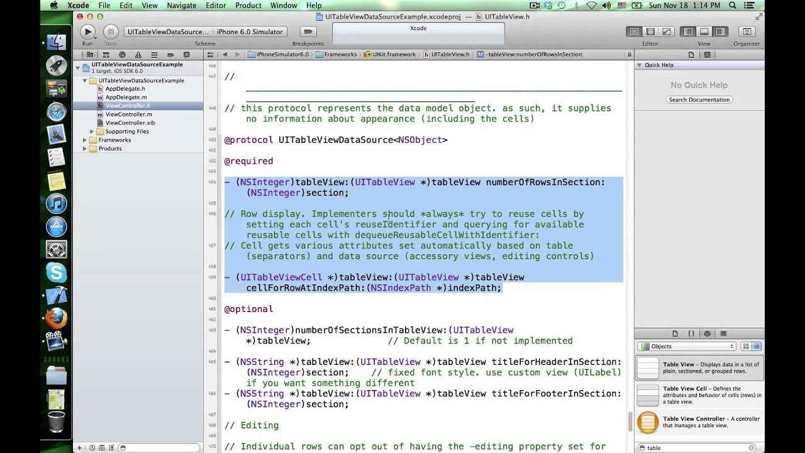This screenshot has height=453, width=805.
Task: Switch library to list view
Action: (x=757, y=346)
